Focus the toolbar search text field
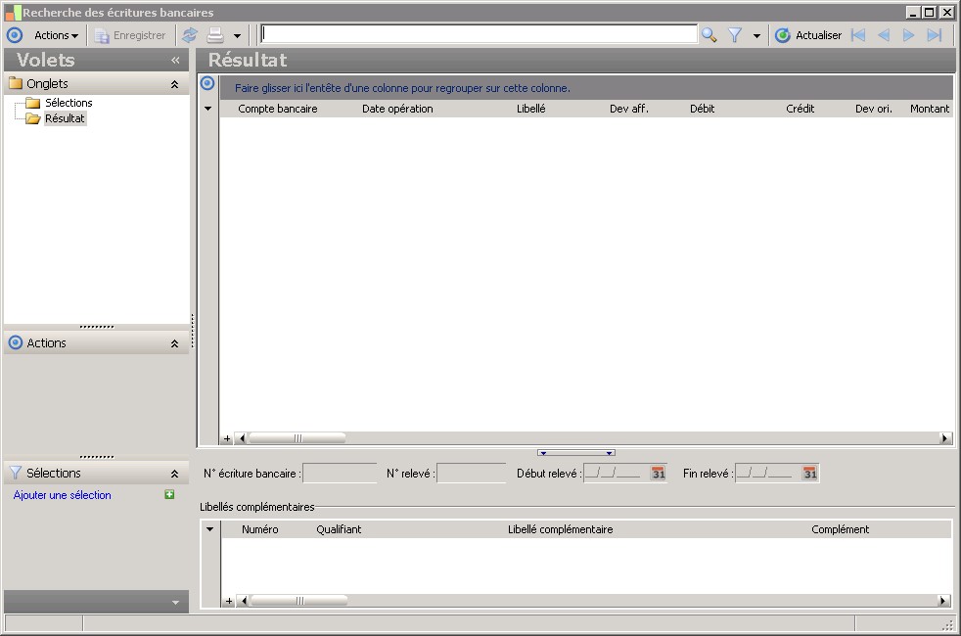The height and width of the screenshot is (636, 961). pos(479,34)
